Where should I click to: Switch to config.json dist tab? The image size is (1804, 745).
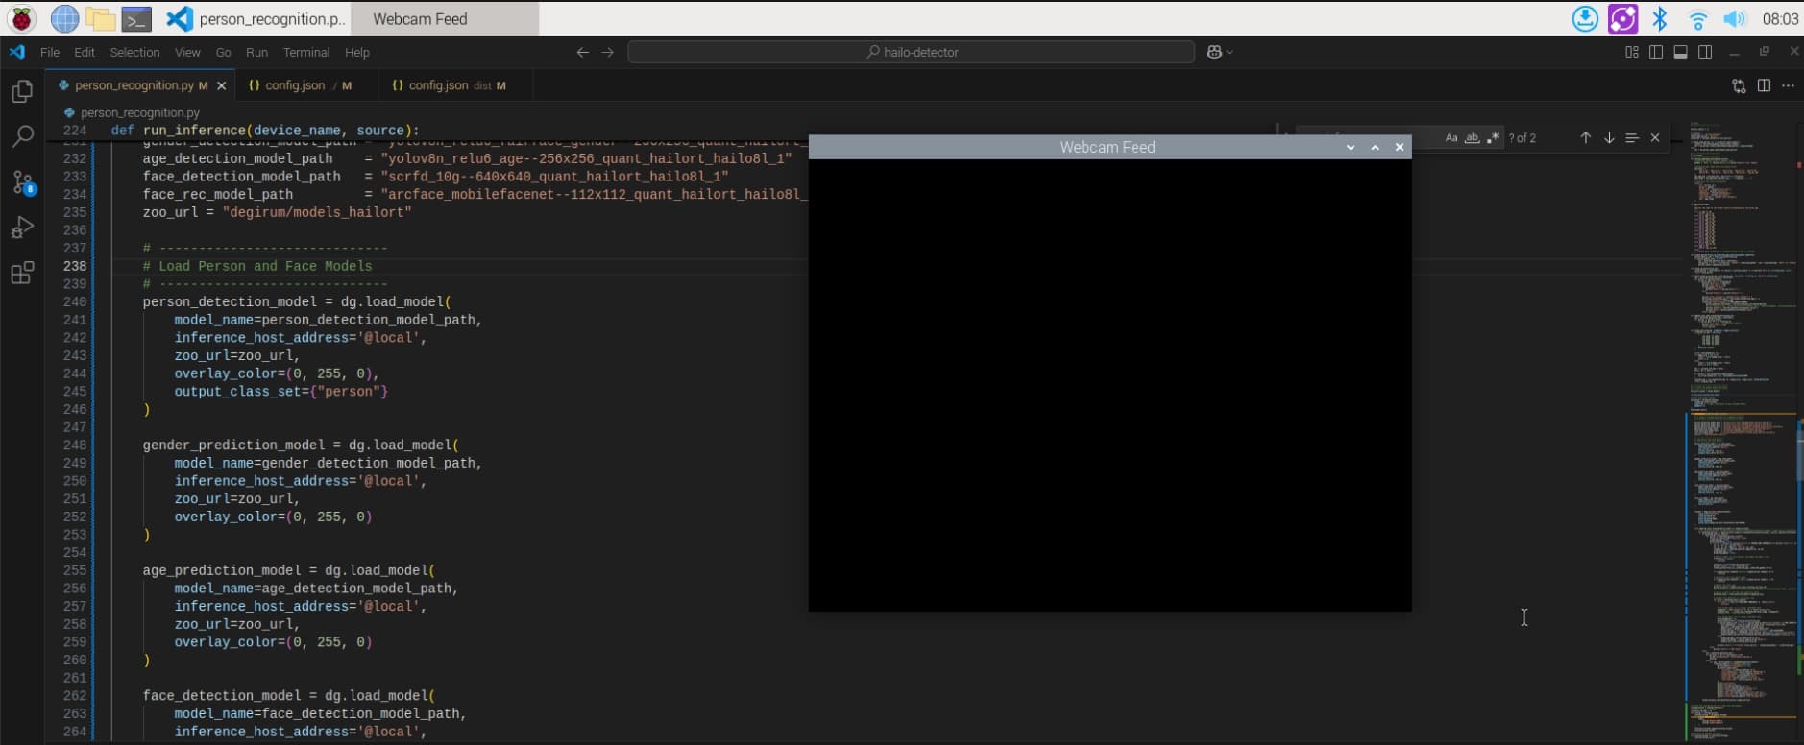449,85
